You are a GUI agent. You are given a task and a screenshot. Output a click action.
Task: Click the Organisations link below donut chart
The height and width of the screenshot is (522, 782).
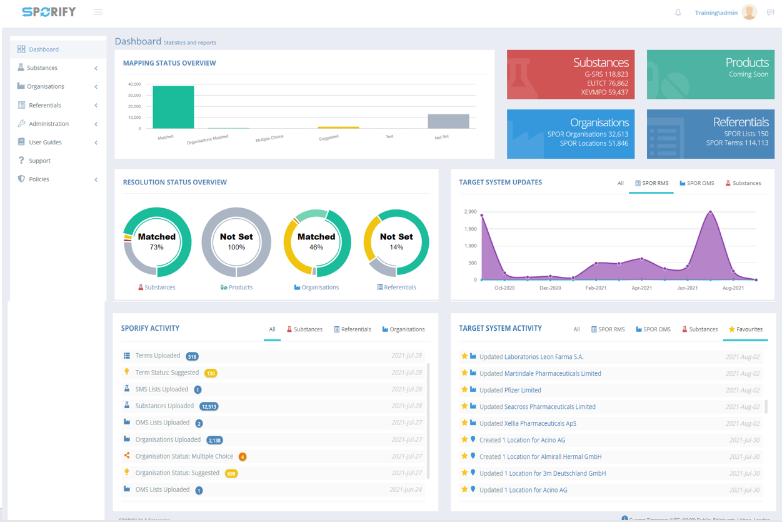click(319, 288)
